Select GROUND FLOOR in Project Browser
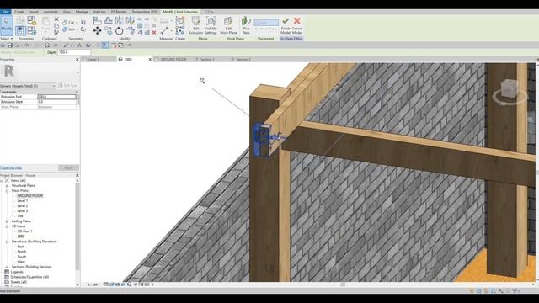 [x=30, y=196]
